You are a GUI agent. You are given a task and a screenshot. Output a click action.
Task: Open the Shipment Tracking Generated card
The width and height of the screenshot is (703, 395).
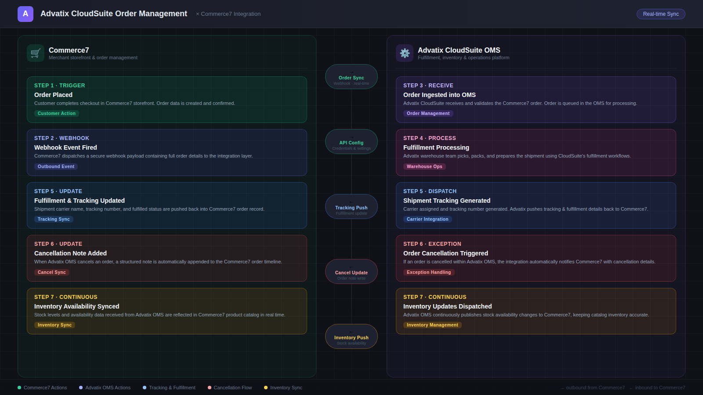[x=536, y=205]
